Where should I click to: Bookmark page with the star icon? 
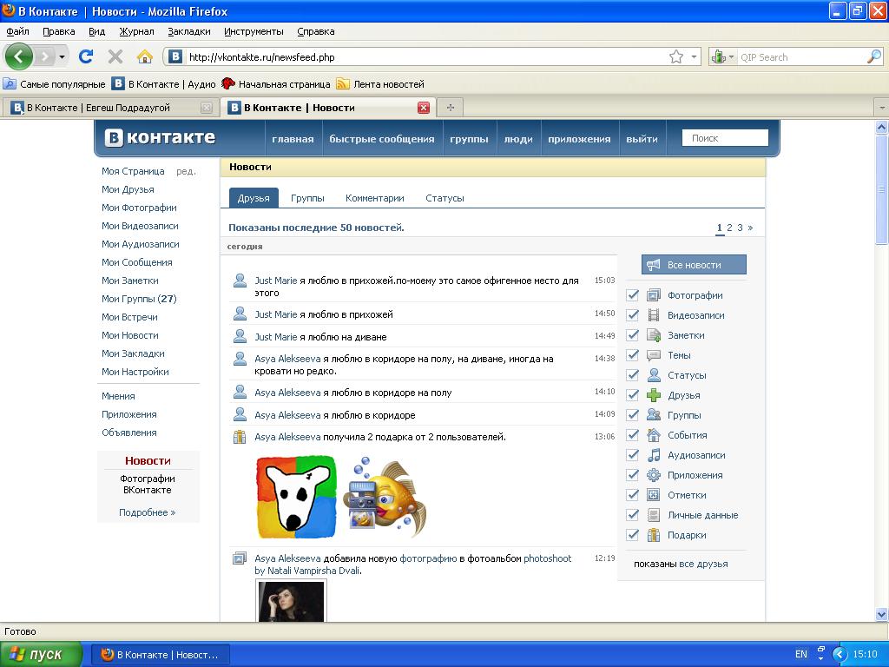coord(675,56)
